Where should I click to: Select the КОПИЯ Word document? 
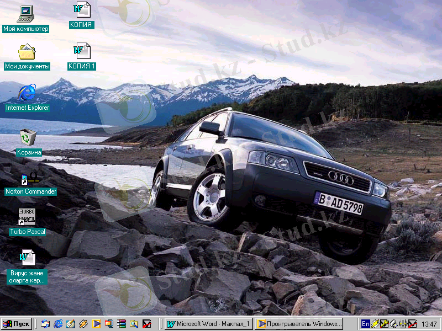coord(82,10)
